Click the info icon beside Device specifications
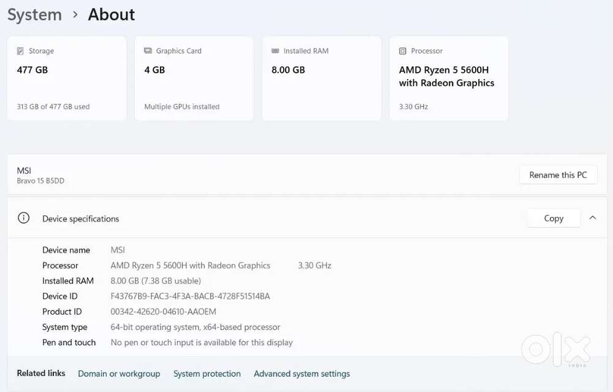Image resolution: width=613 pixels, height=392 pixels. (23, 218)
